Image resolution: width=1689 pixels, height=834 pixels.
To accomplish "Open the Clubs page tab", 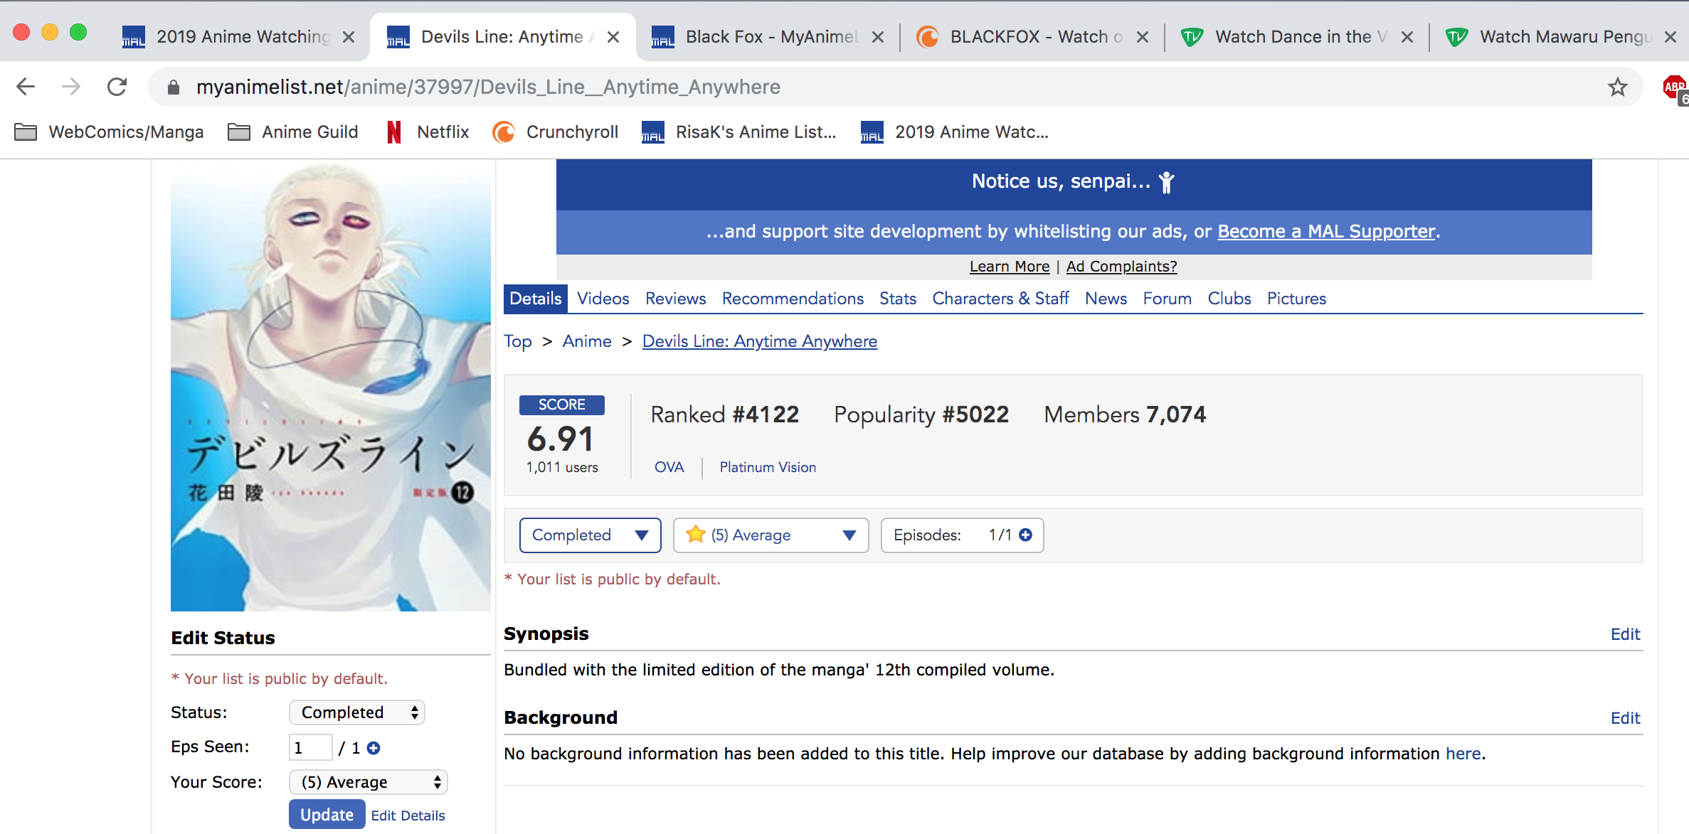I will tap(1229, 299).
